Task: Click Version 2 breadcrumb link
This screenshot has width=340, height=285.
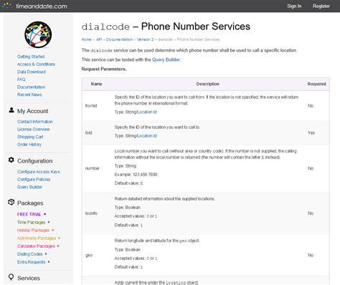Action: click(x=145, y=39)
